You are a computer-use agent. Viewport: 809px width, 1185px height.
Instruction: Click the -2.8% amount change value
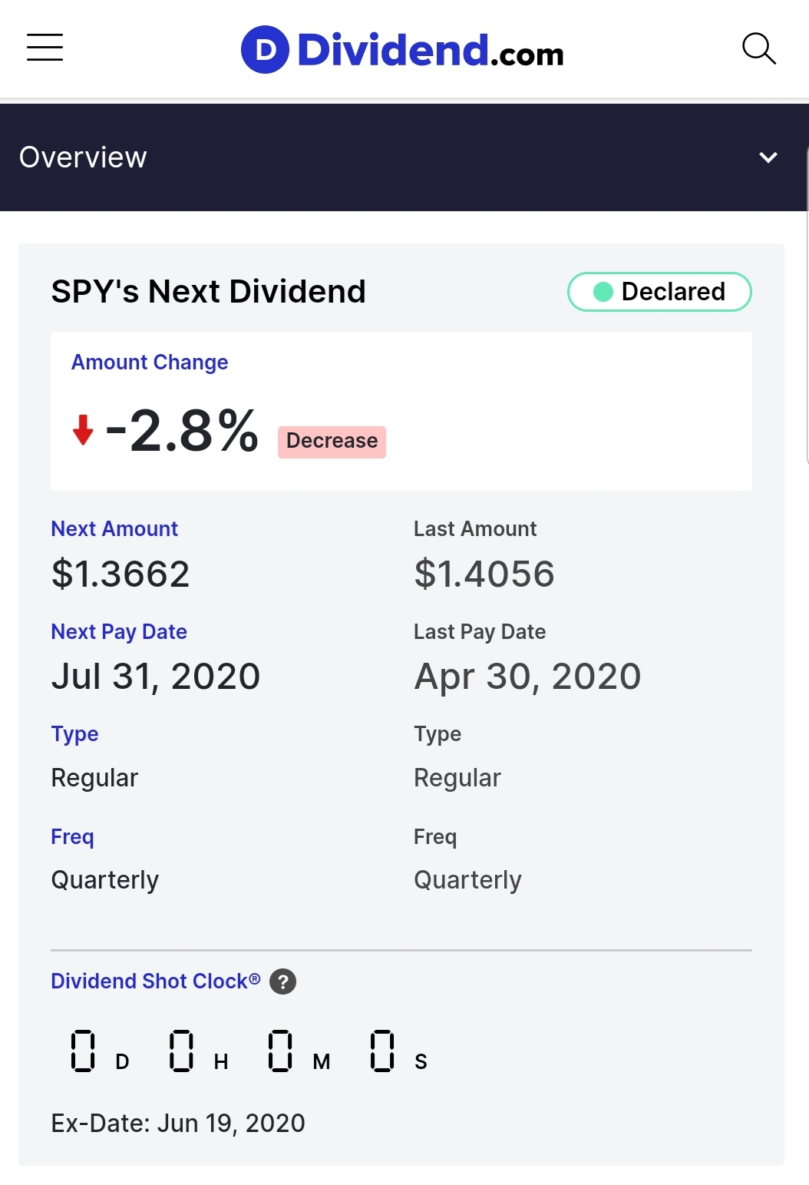(x=182, y=431)
